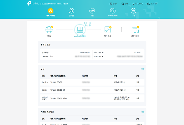
Task: Click 편집 in the 무선 section
Action: [x=143, y=69]
